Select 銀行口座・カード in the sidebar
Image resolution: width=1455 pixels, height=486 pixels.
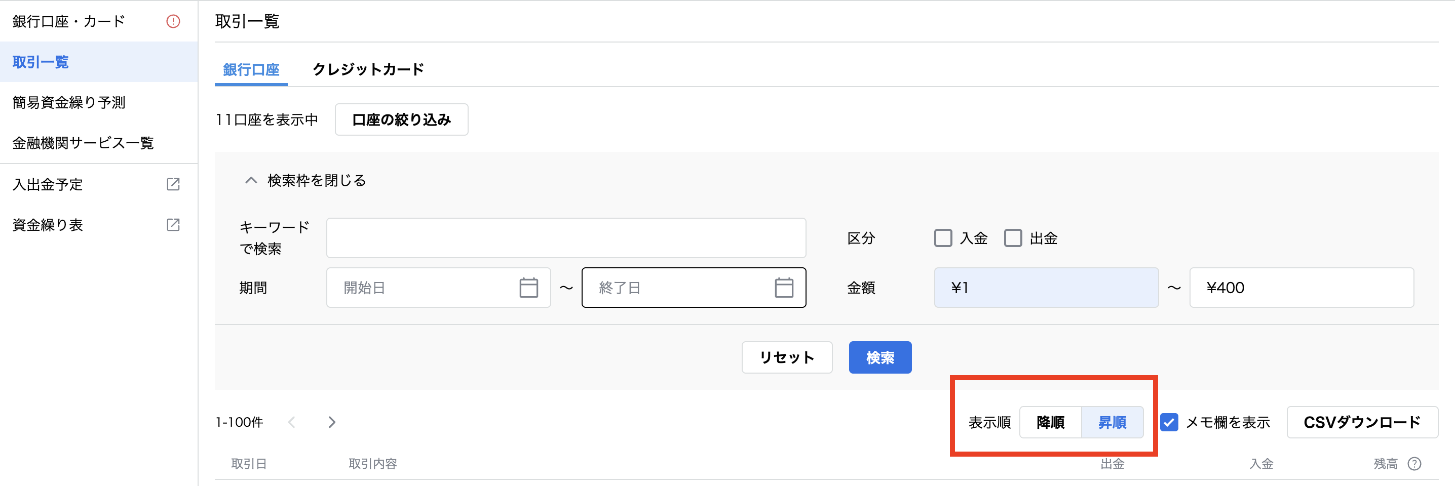(99, 21)
